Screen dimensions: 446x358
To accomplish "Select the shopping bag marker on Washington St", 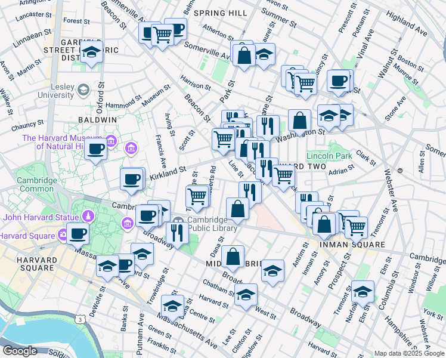I will click(300, 120).
